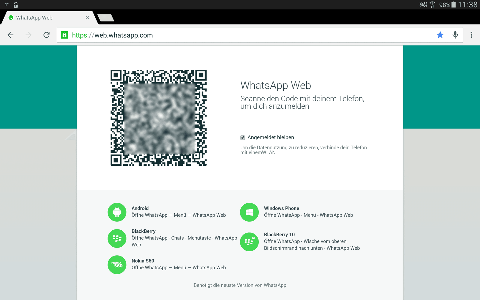Click 'Um die Datennutzung zu reduzieren' text
The height and width of the screenshot is (300, 480).
point(303,150)
